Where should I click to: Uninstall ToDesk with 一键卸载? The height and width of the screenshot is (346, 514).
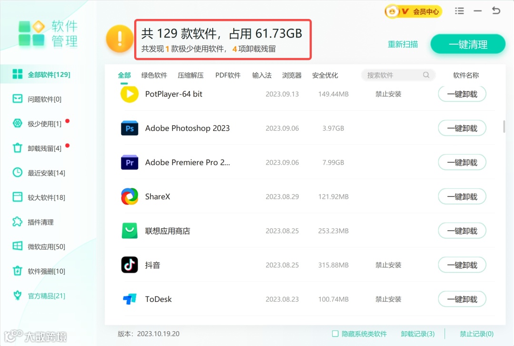click(462, 299)
